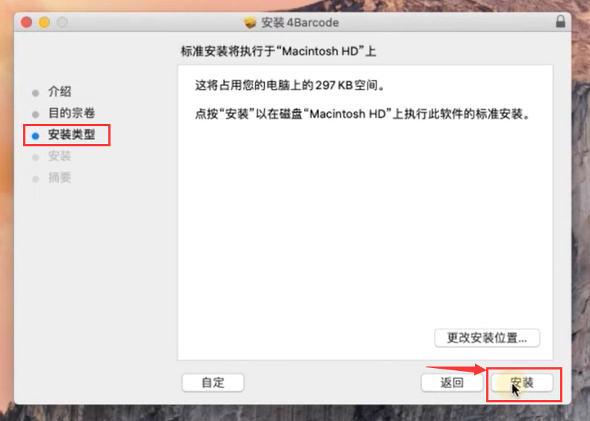Click the yellow minimize window button

pos(44,22)
